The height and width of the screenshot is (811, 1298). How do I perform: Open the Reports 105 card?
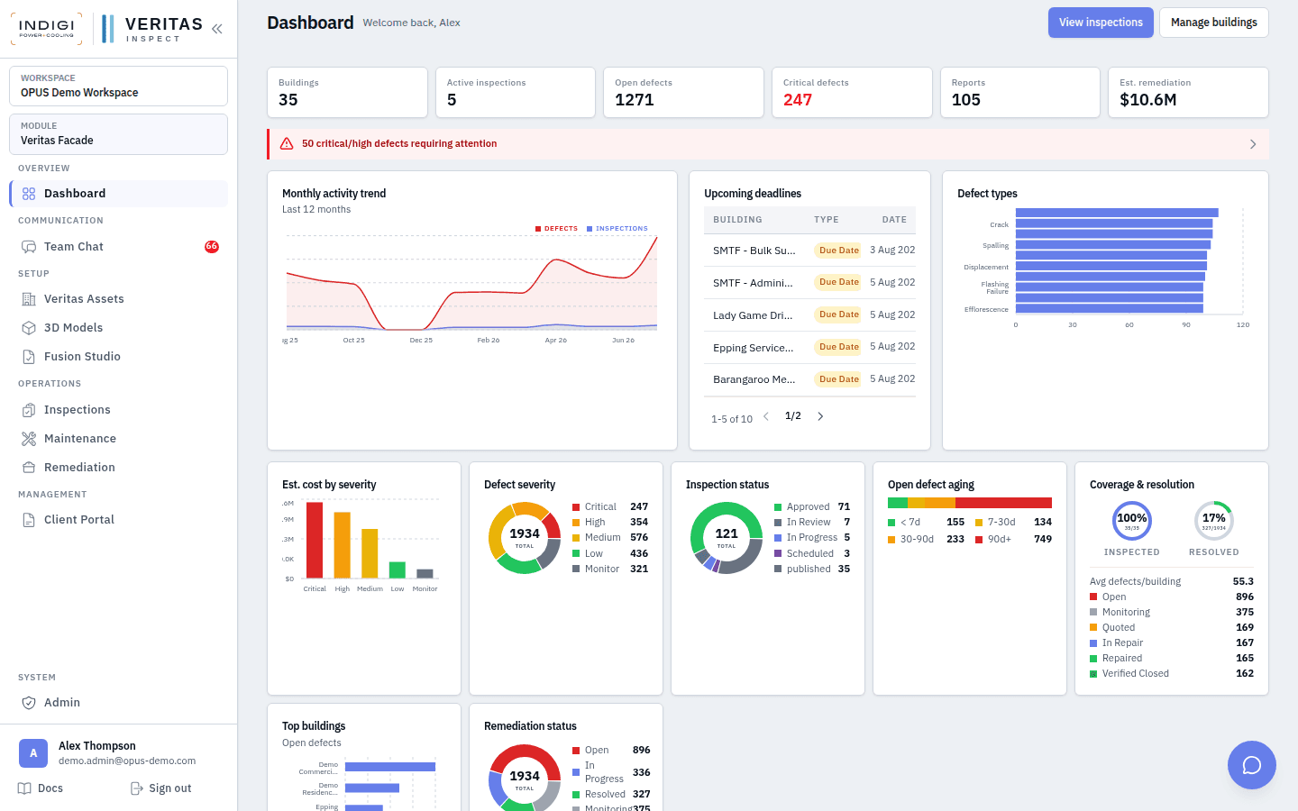click(1020, 93)
